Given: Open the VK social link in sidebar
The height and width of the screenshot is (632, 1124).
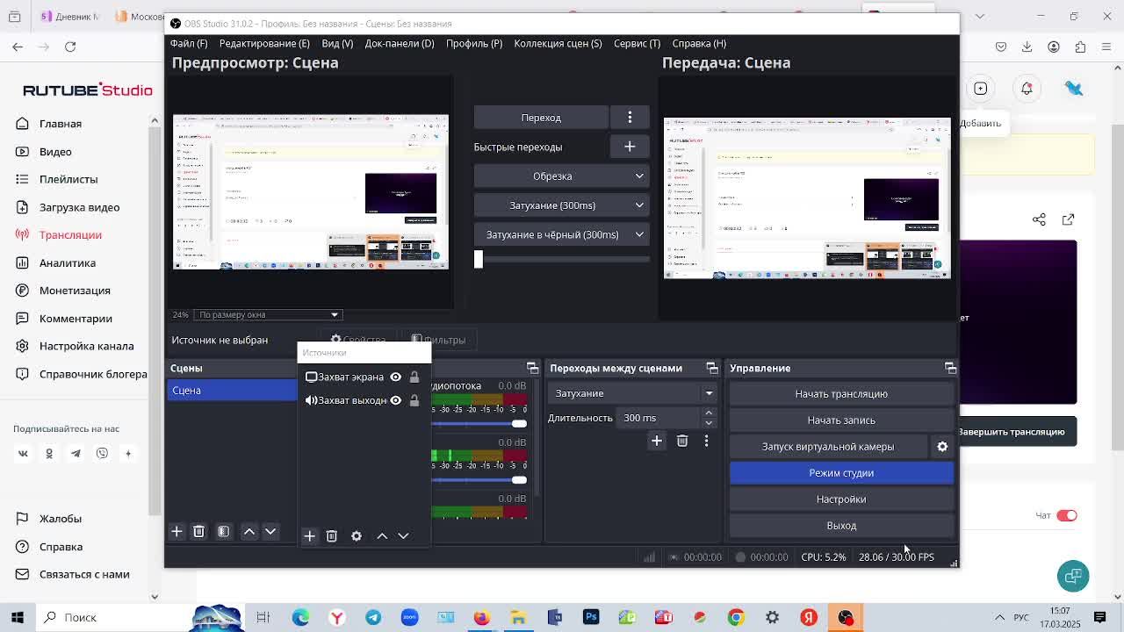Looking at the screenshot, I should 23,454.
